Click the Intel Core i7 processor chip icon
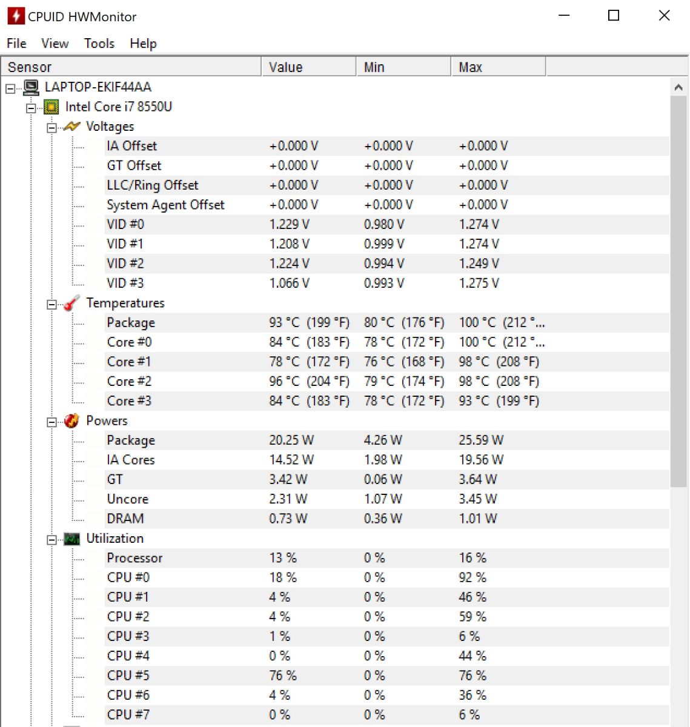The width and height of the screenshot is (690, 727). click(51, 107)
